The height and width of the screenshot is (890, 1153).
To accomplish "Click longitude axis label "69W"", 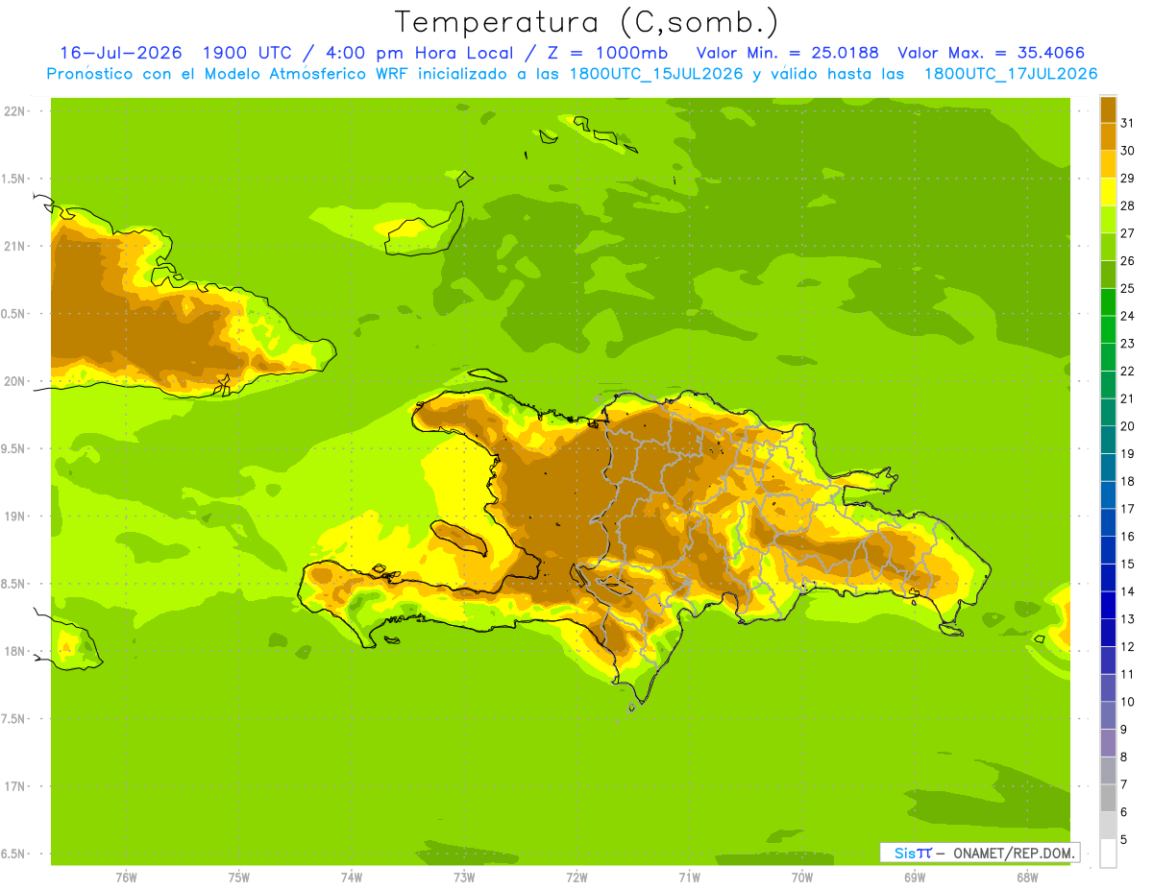I will point(914,878).
